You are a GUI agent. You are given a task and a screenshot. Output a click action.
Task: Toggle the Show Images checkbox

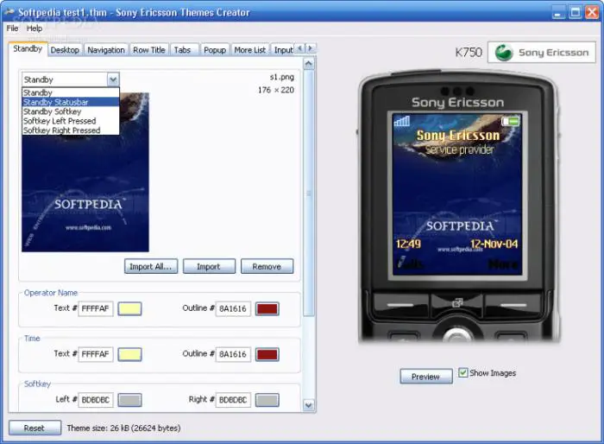[x=463, y=372]
